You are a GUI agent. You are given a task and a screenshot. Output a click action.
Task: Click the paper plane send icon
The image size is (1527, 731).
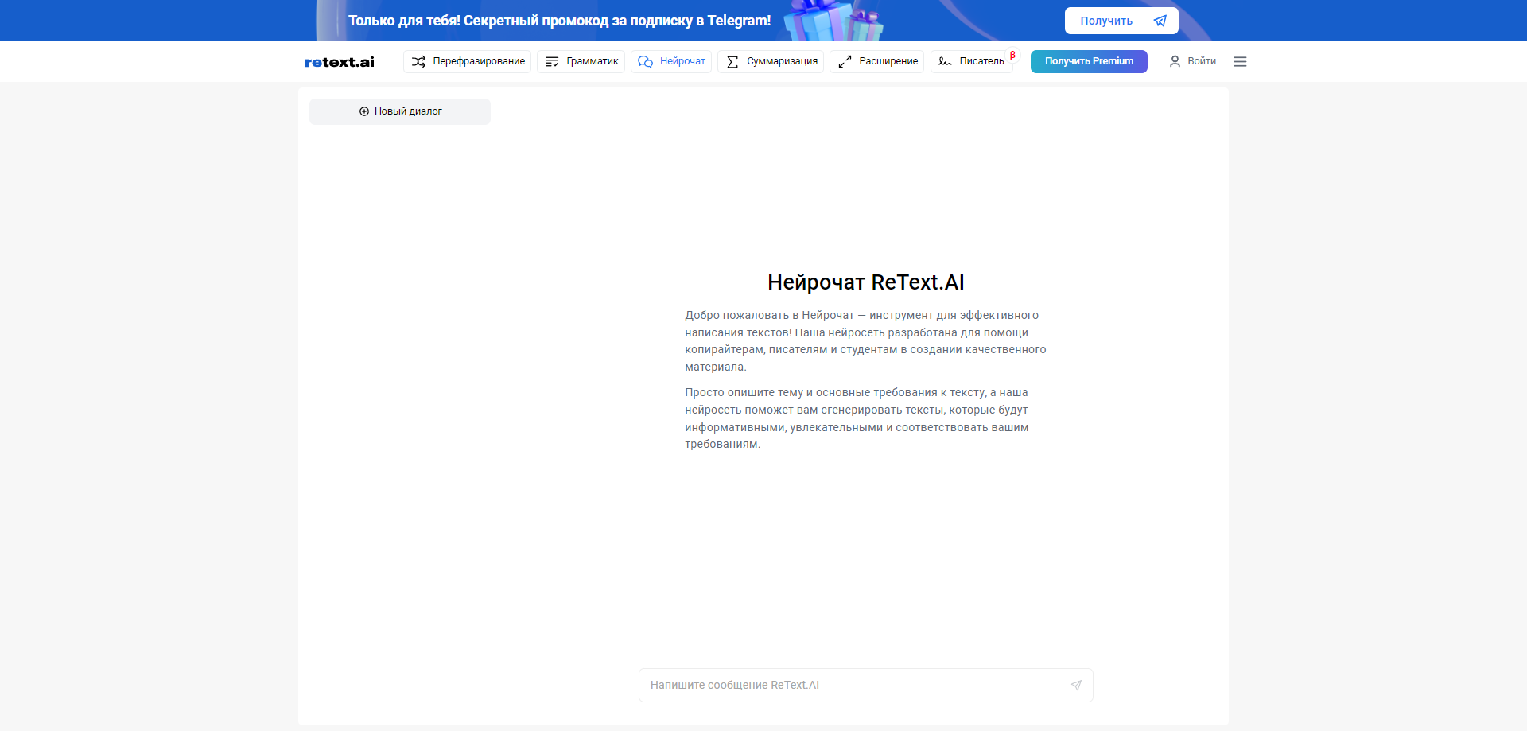1076,685
